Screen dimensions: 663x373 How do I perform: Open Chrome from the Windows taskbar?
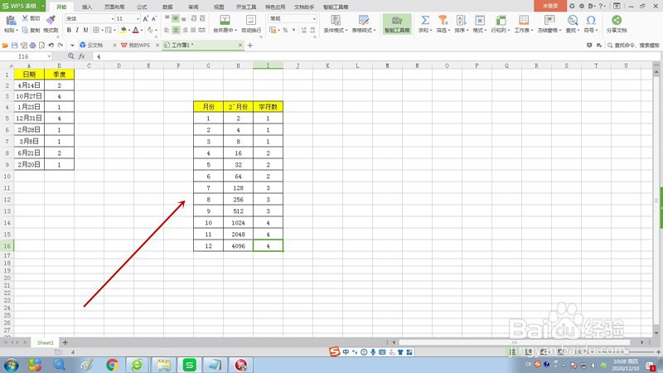tap(112, 365)
